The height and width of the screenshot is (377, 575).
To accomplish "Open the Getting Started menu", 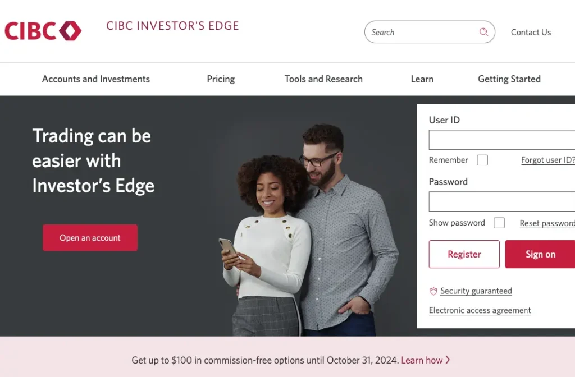I will [x=509, y=79].
